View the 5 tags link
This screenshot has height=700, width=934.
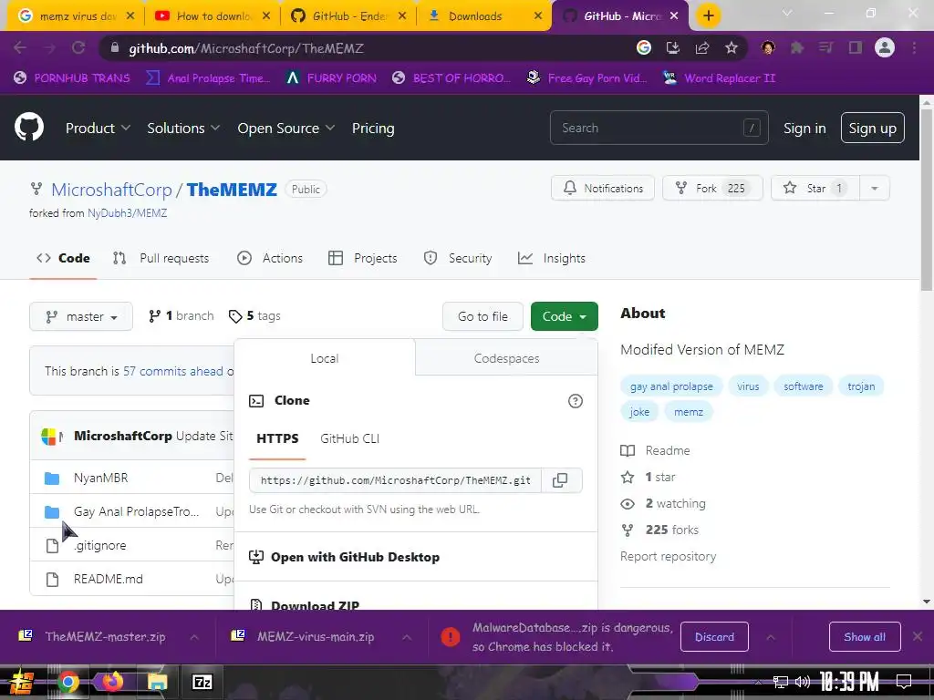(x=254, y=316)
